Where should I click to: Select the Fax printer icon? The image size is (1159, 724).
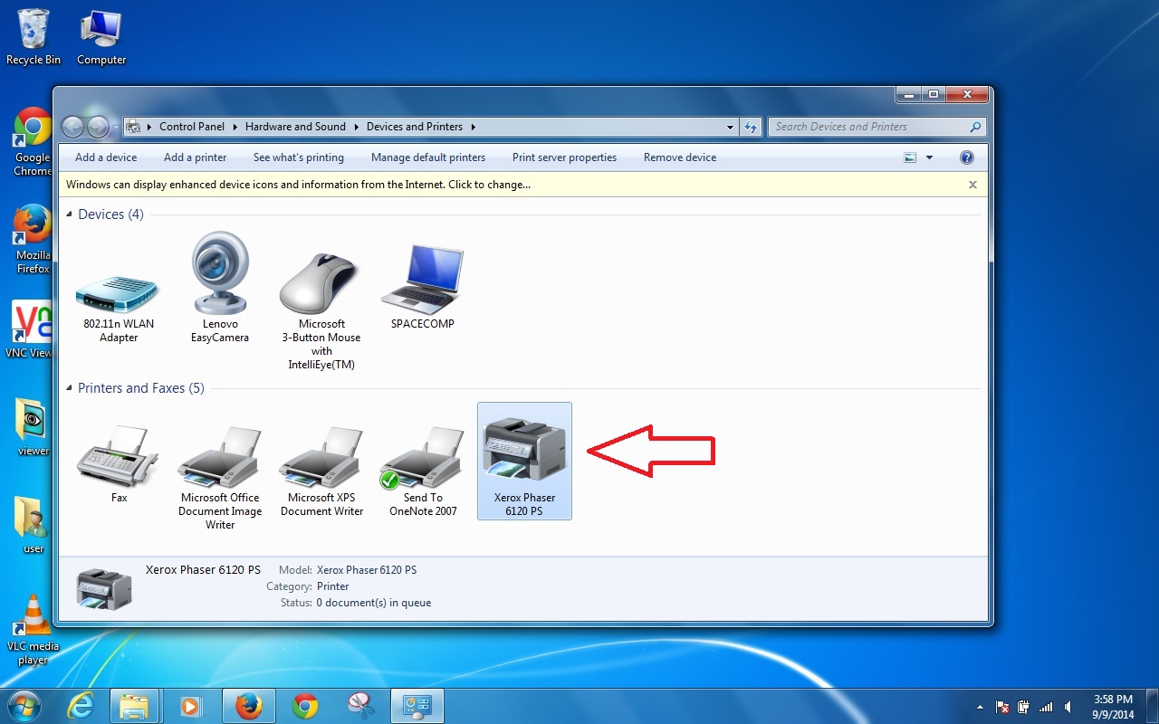[119, 463]
